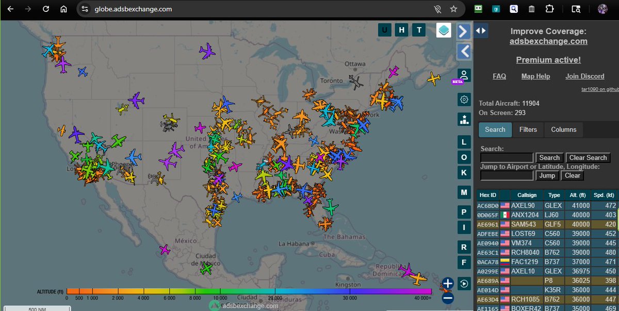Click the magenta aircraft off Mexico's Pacific coast
The height and width of the screenshot is (311, 619).
tap(165, 250)
